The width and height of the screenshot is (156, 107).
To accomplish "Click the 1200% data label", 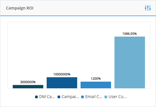I will pos(96,79).
